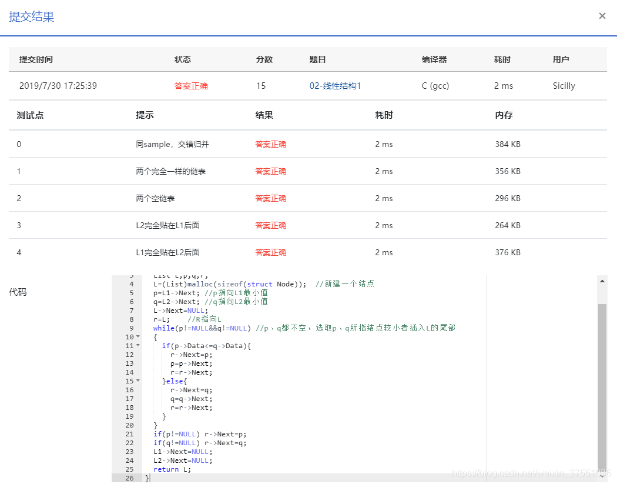Click the username Sicilly

point(564,86)
